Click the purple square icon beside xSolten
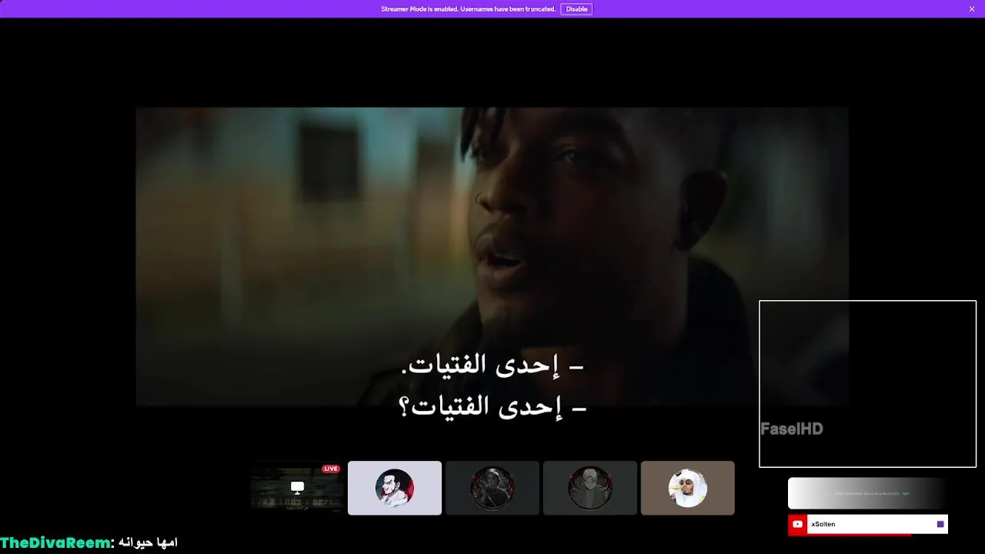 click(x=940, y=524)
